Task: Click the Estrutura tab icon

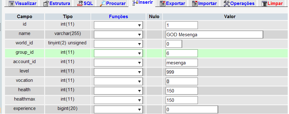Action: [46, 3]
